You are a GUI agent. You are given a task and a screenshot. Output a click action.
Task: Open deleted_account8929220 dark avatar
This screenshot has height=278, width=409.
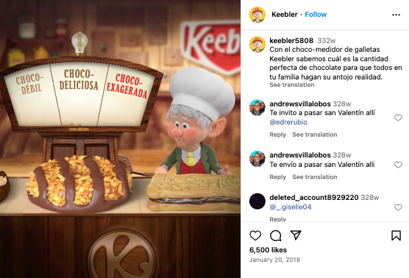pyautogui.click(x=257, y=201)
